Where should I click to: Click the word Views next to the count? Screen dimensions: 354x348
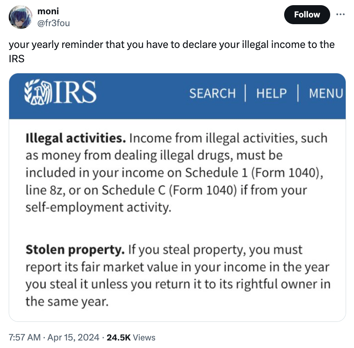click(143, 337)
